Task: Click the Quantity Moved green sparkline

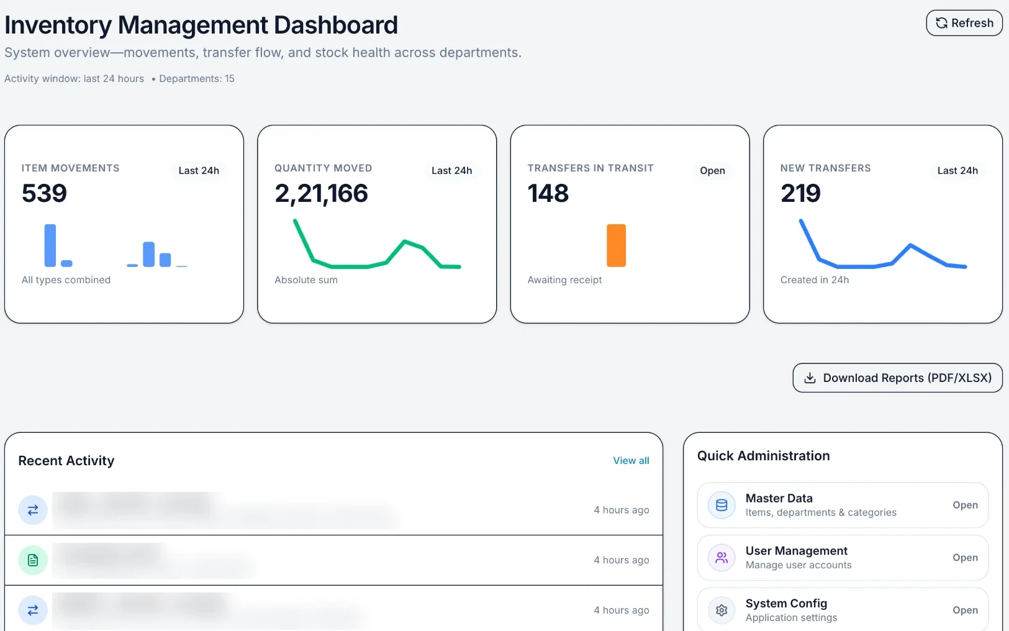Action: coord(377,244)
